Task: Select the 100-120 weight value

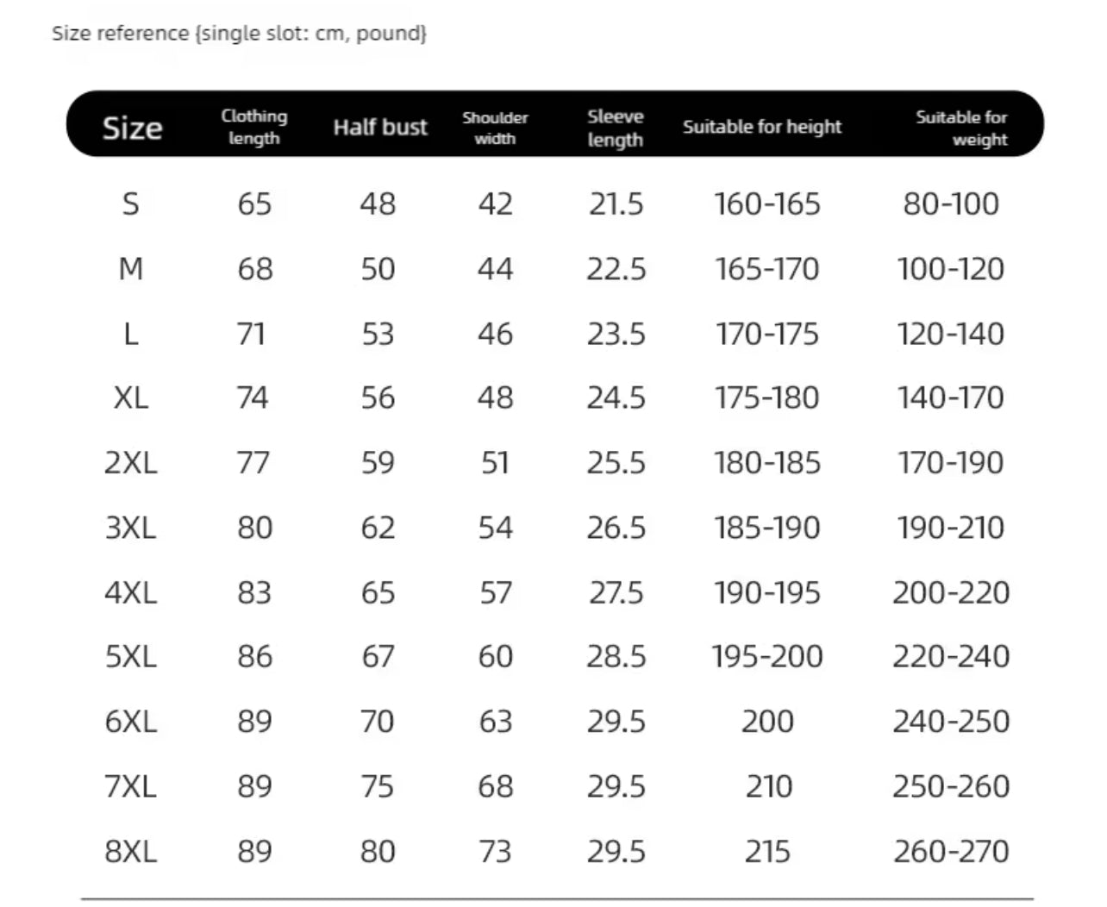Action: click(950, 269)
